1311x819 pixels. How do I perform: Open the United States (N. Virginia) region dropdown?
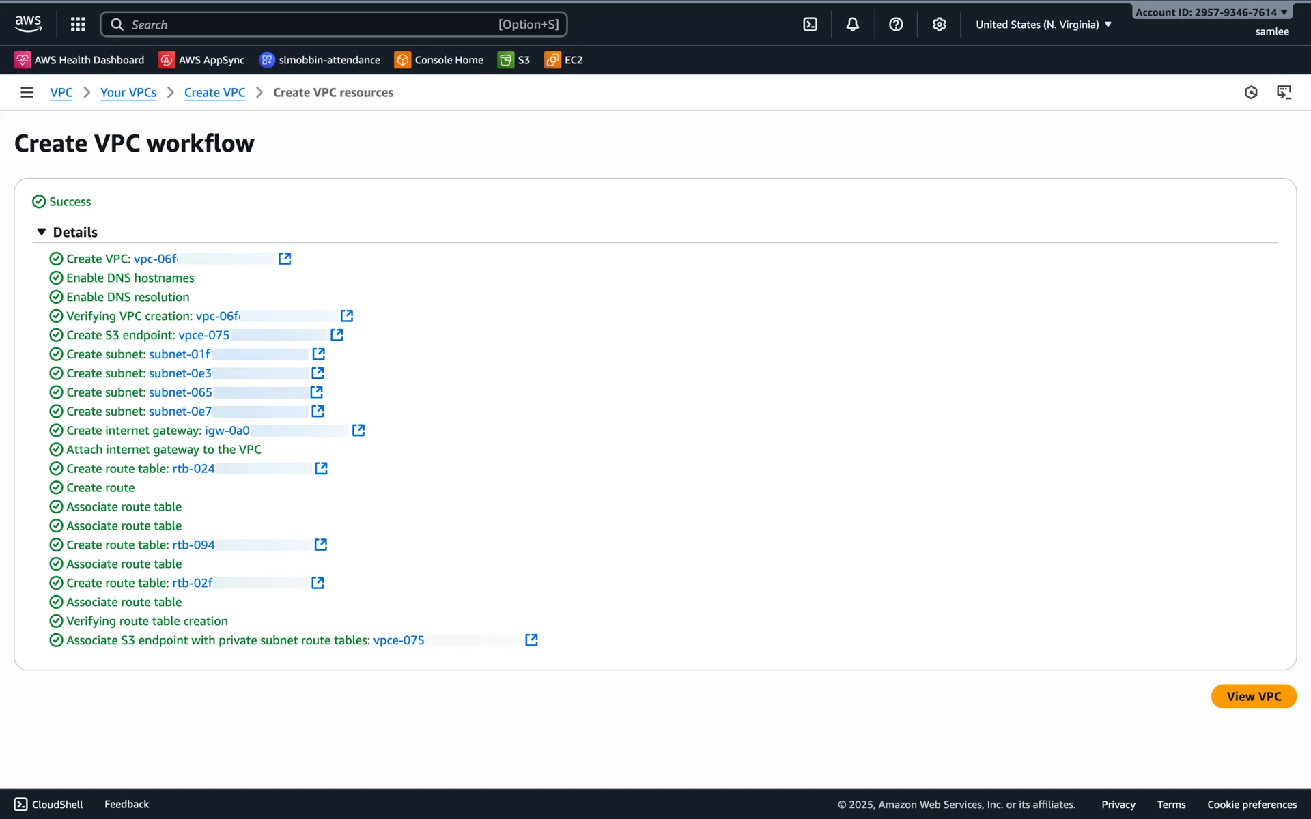coord(1043,25)
